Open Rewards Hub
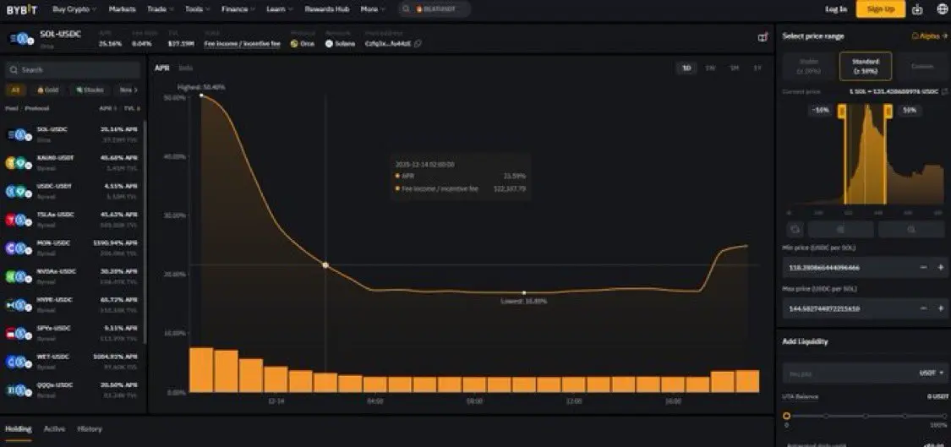951x447 pixels. pos(327,9)
